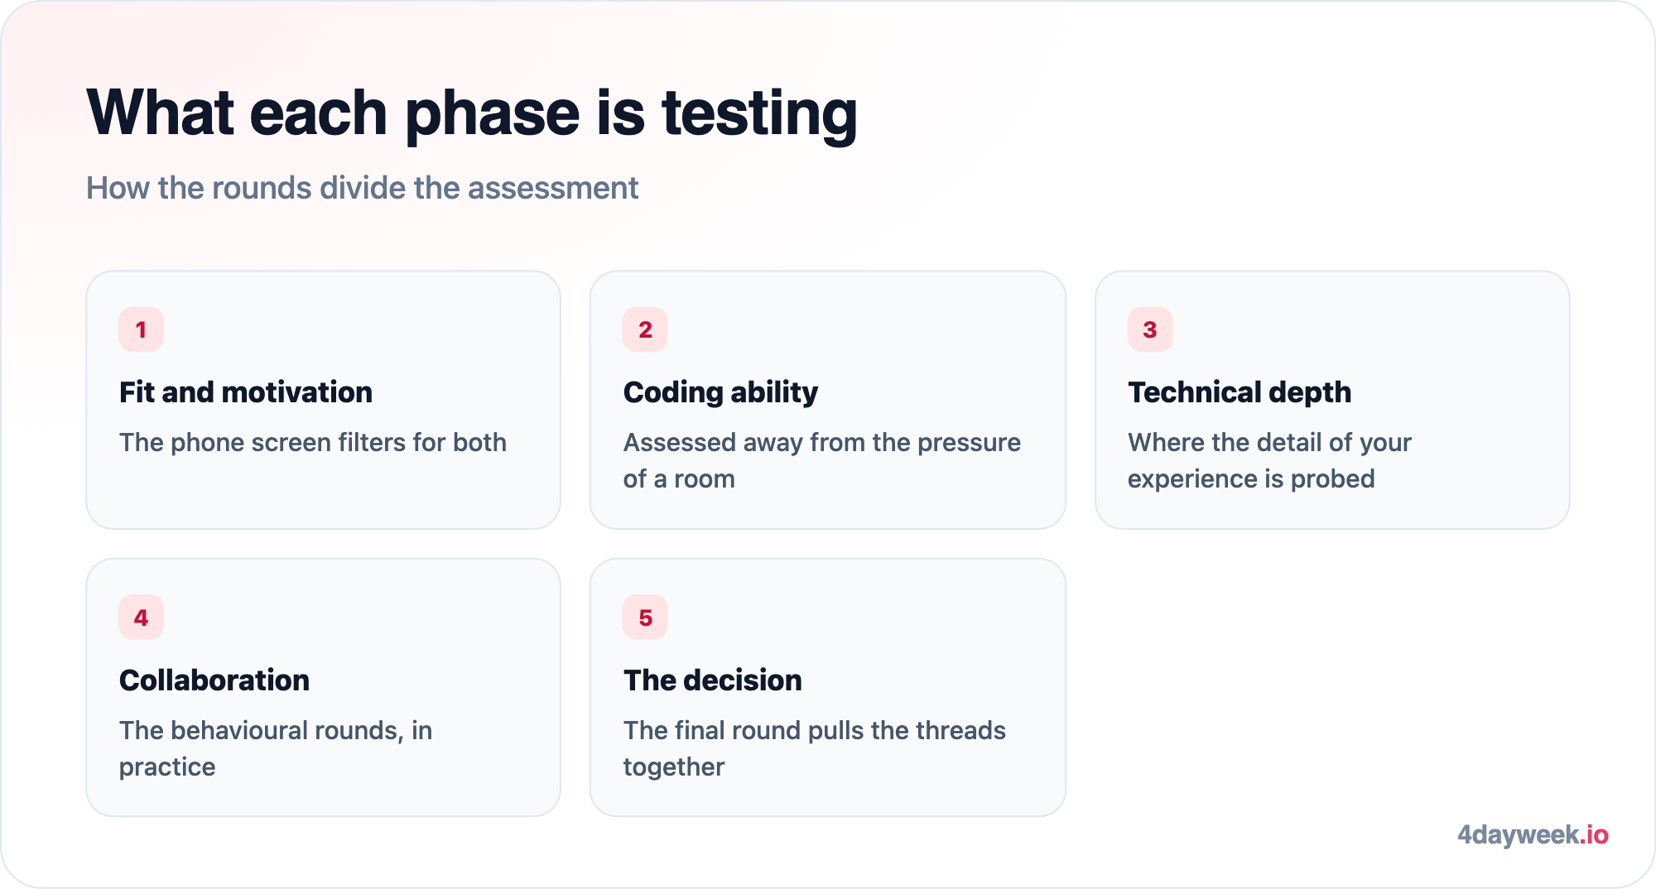This screenshot has width=1656, height=889.
Task: Click text 'The behavioural rounds, in practice'
Action: pos(276,748)
